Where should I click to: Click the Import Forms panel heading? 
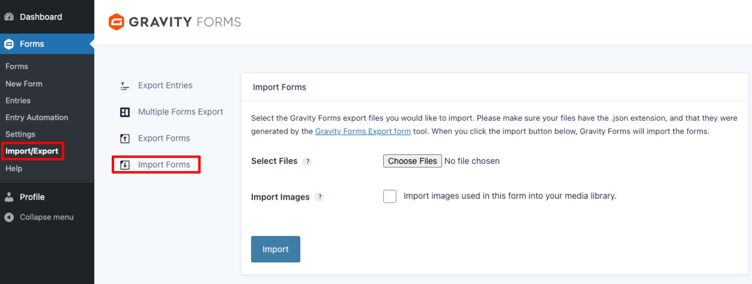[x=280, y=87]
